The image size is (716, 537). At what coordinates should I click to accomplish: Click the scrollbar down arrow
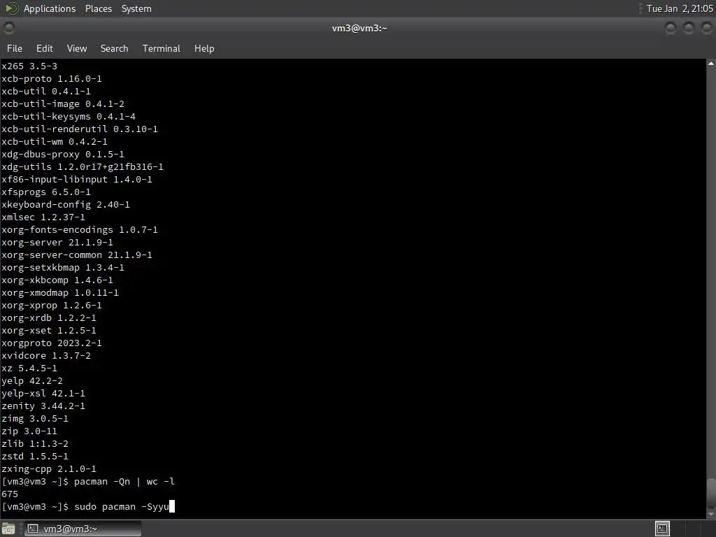click(711, 514)
